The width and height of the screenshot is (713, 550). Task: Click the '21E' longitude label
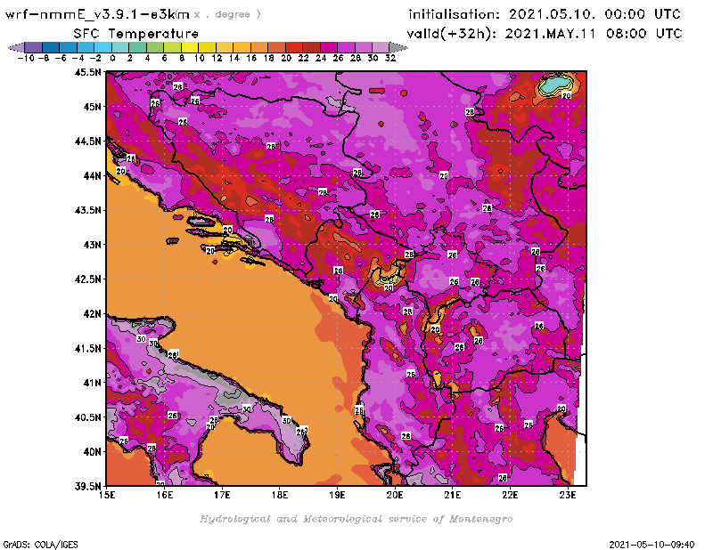[x=453, y=495]
